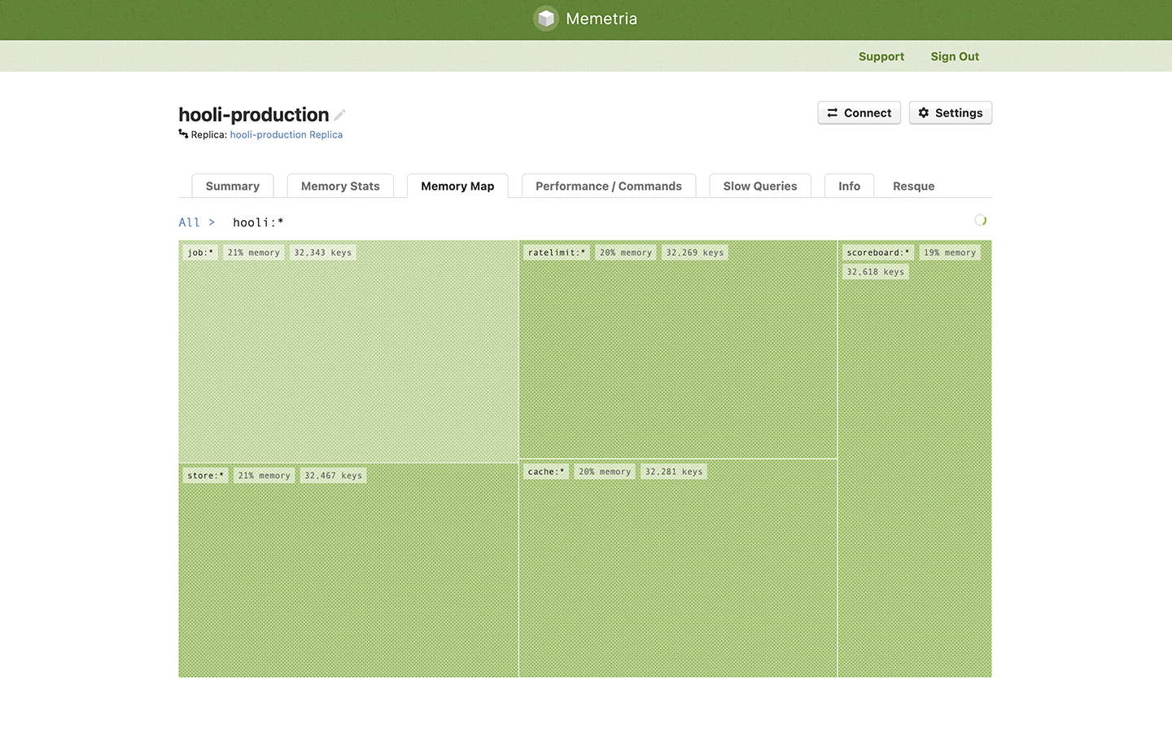This screenshot has height=733, width=1172.
Task: Click the 19% memory label
Action: (950, 252)
